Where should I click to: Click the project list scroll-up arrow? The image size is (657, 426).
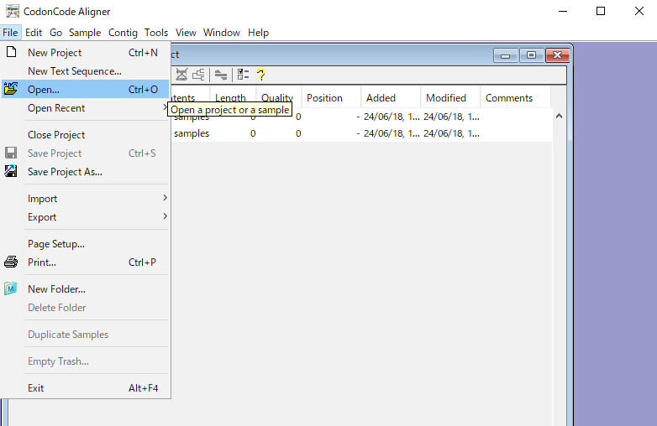[x=559, y=117]
